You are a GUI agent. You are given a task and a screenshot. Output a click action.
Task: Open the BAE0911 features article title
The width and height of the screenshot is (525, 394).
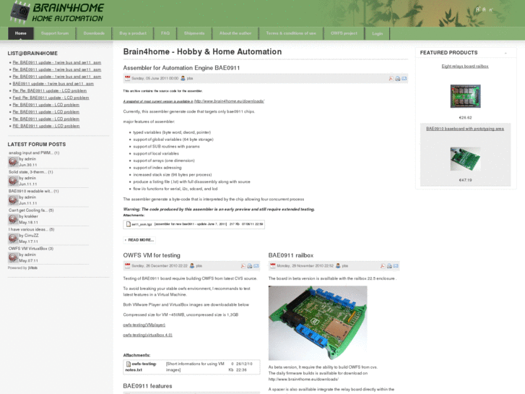tap(147, 386)
